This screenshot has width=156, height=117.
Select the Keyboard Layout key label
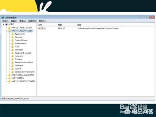(23, 53)
